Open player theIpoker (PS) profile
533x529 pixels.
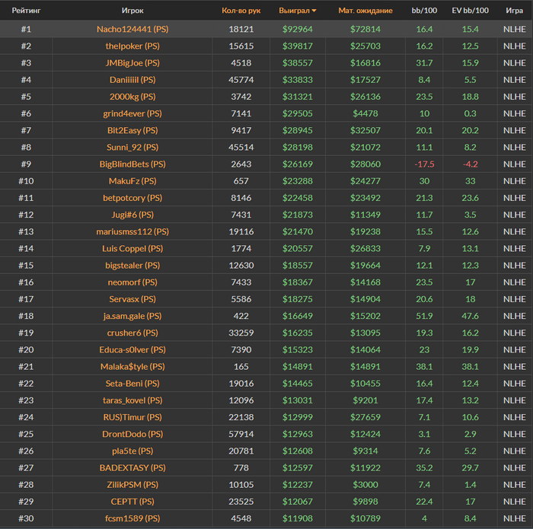coord(132,46)
